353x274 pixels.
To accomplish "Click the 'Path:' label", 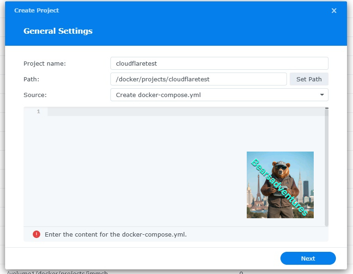I will pos(31,79).
